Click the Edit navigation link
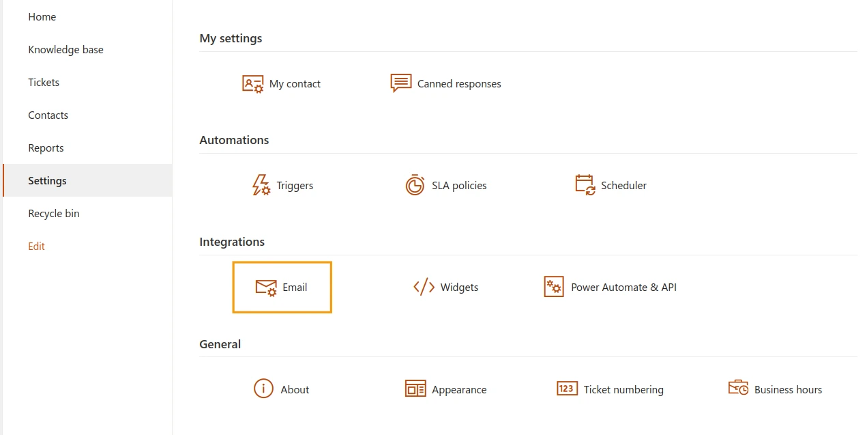 point(36,247)
